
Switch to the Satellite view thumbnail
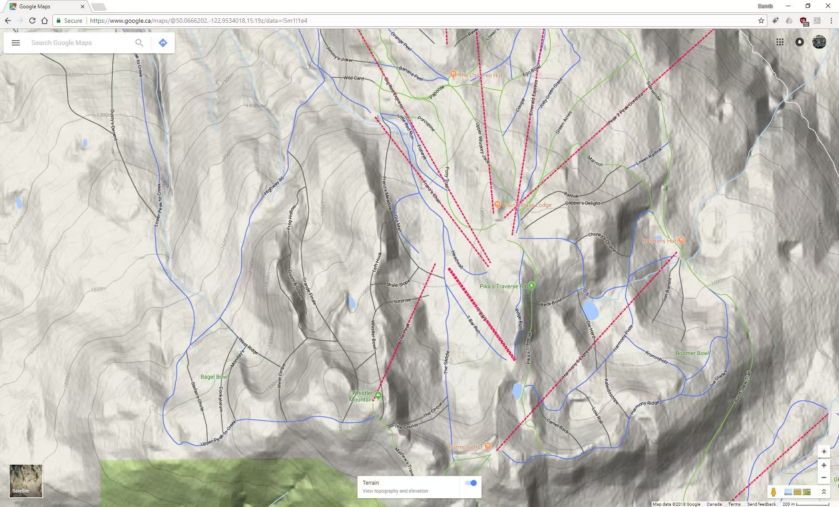tap(26, 481)
